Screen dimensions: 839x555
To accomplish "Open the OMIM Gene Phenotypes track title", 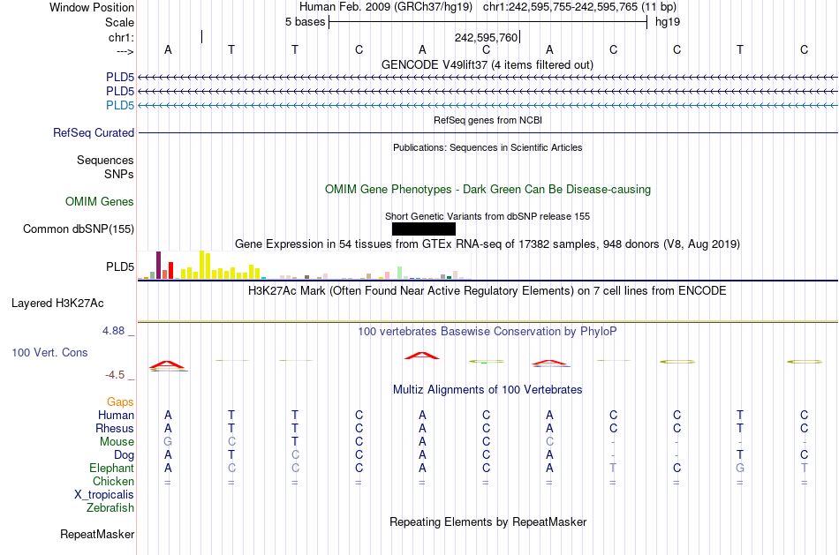I will [488, 190].
